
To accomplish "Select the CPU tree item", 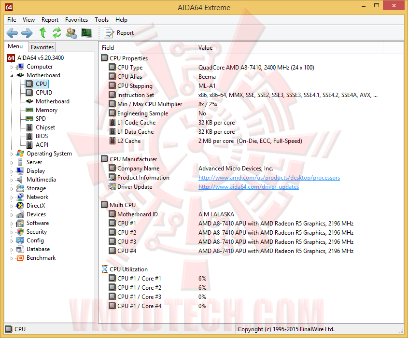I will (41, 84).
